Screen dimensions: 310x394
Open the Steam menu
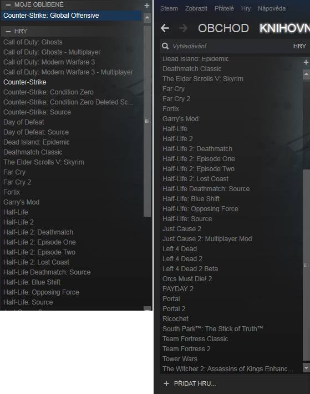point(169,8)
